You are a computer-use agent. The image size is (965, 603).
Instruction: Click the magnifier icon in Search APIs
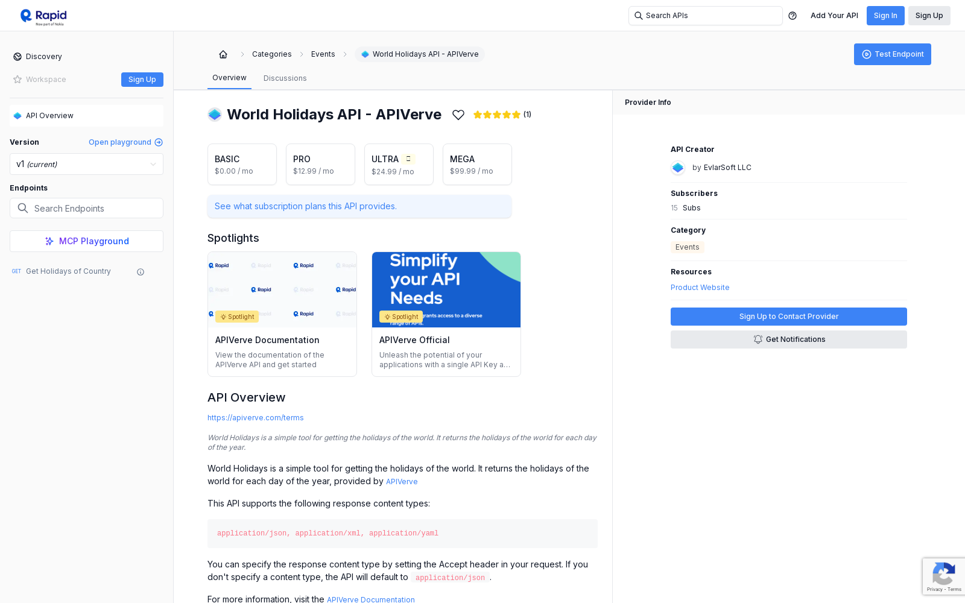coord(638,16)
